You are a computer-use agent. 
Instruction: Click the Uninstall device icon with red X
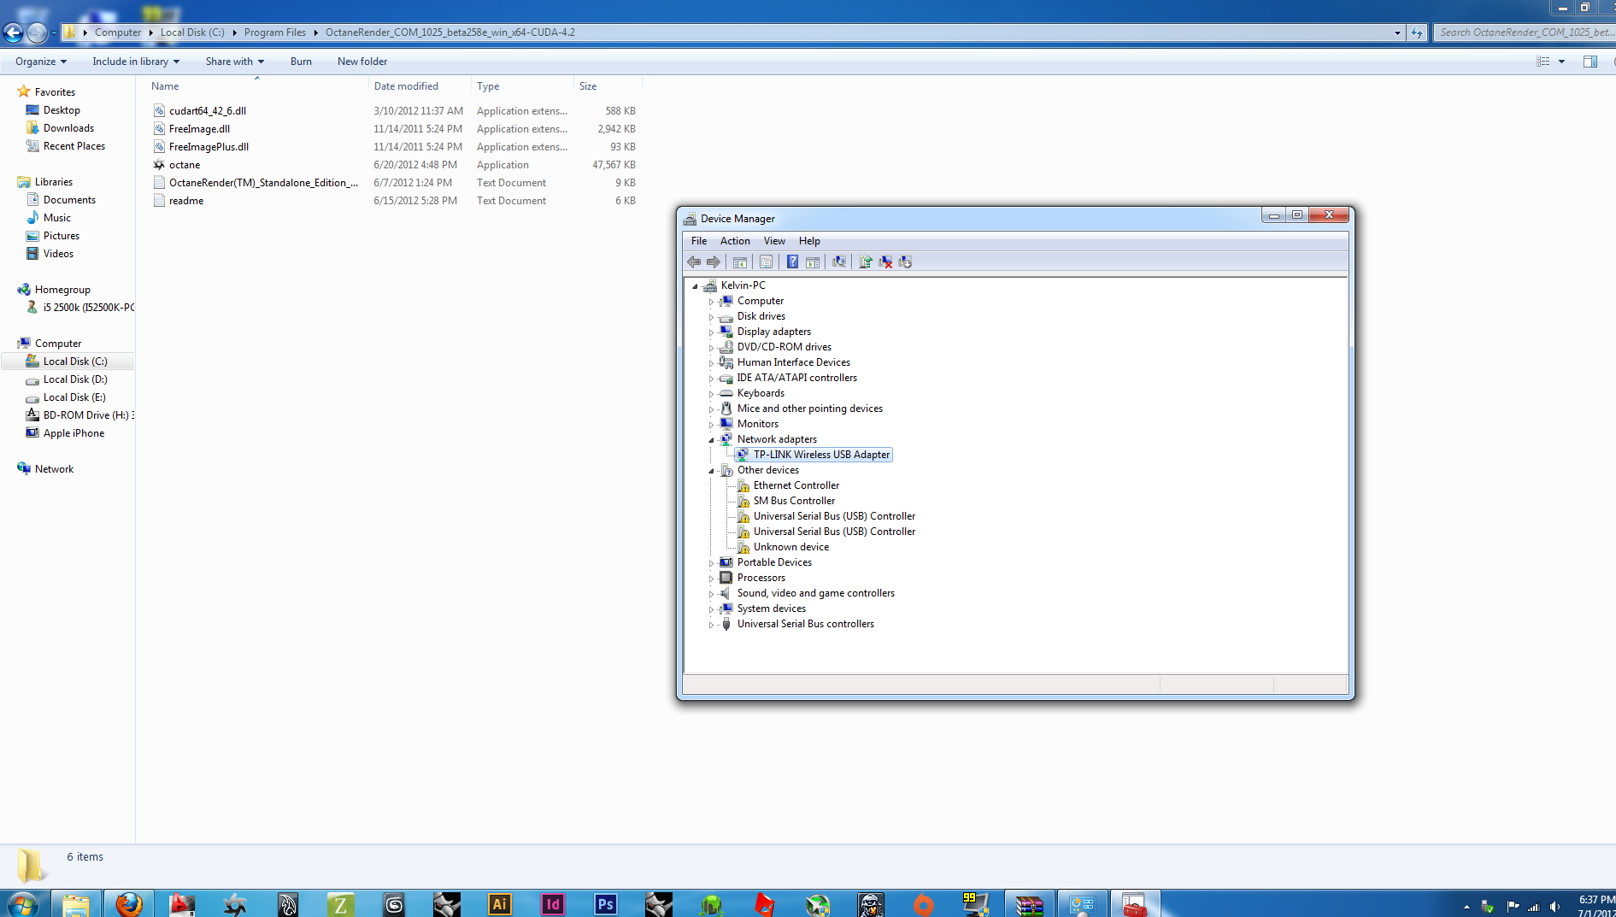point(885,262)
